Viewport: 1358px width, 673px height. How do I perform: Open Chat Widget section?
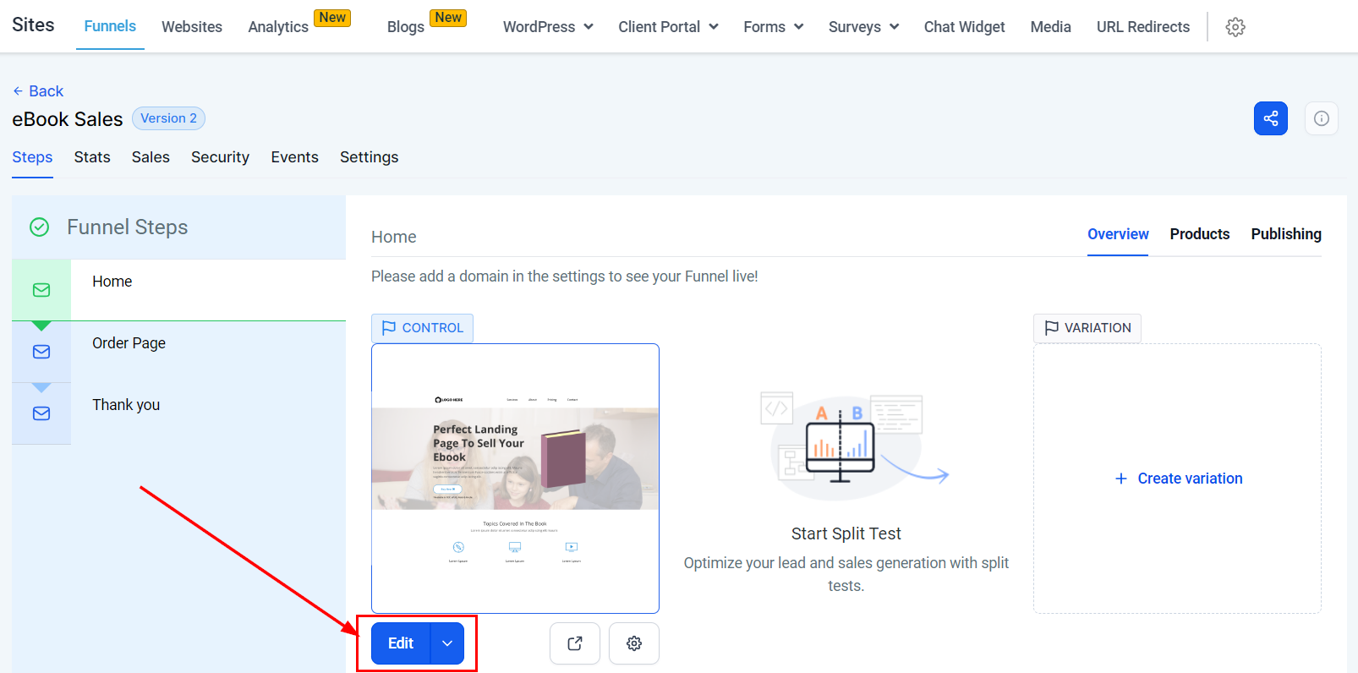[x=964, y=27]
